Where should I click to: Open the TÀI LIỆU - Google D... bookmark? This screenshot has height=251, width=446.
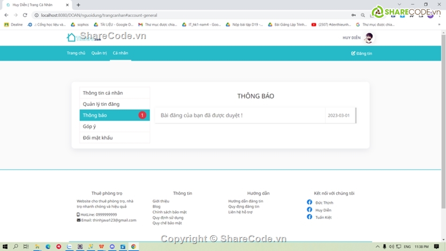tap(114, 24)
